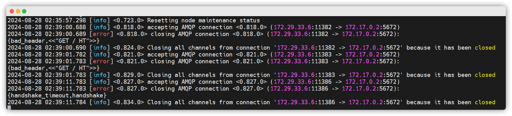Viewport: 512px width, 116px height.
Task: Click the [error] tag on the 02:39:00.689 line
Action: click(101, 34)
